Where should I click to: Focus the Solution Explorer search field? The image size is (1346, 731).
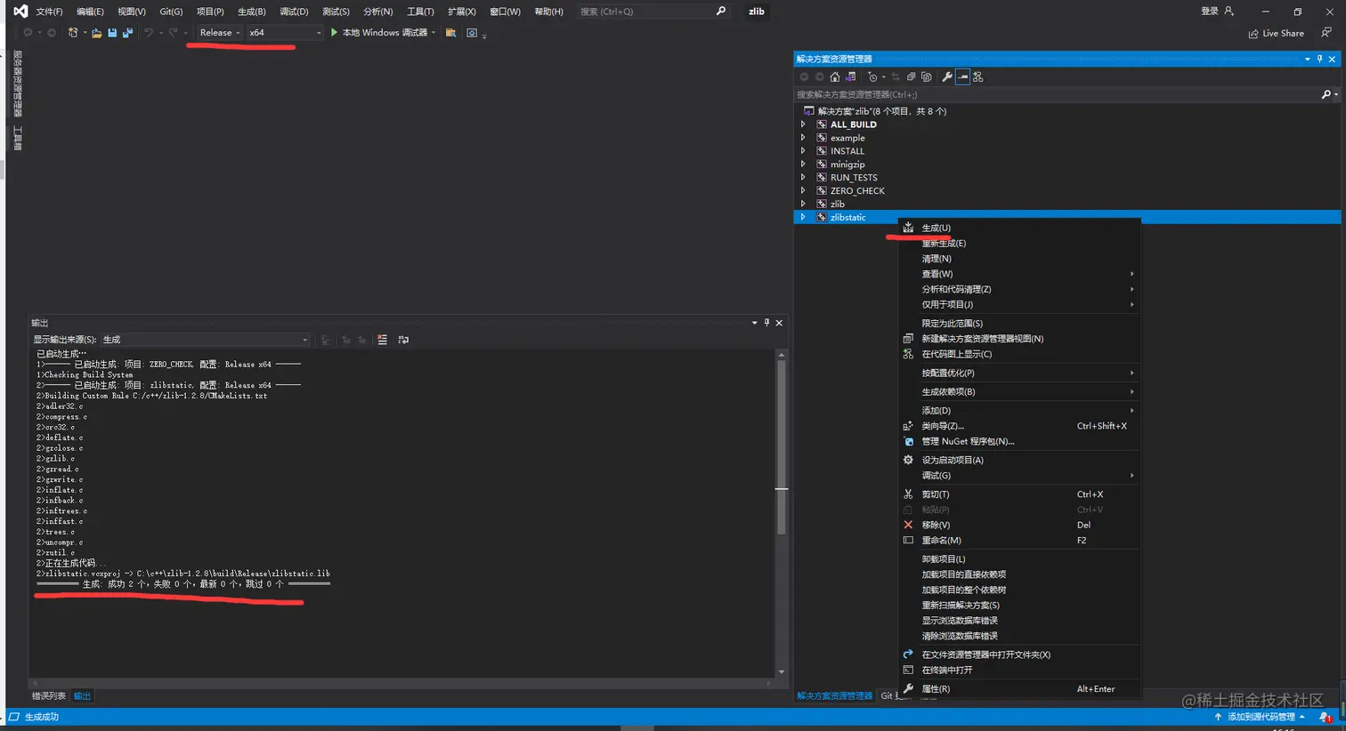(x=1056, y=94)
